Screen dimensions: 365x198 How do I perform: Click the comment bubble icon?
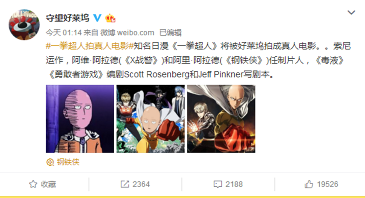click(x=218, y=184)
